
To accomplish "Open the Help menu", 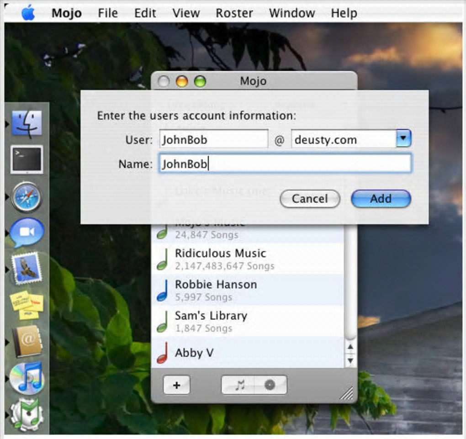I will (344, 13).
